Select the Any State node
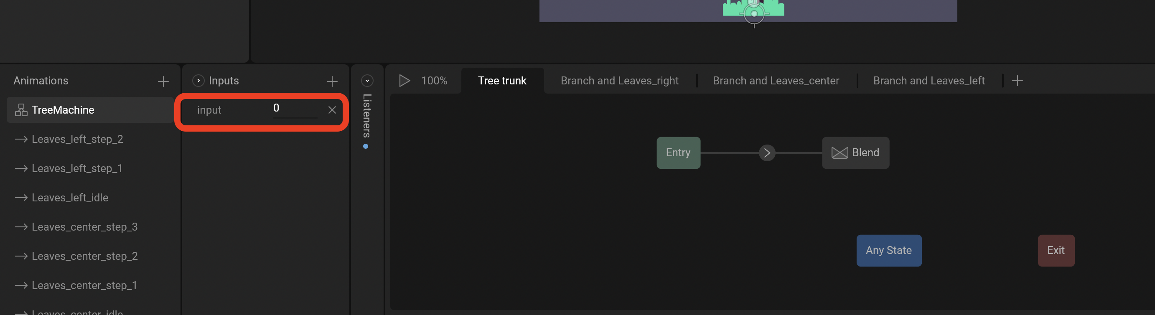The image size is (1155, 315). point(889,251)
